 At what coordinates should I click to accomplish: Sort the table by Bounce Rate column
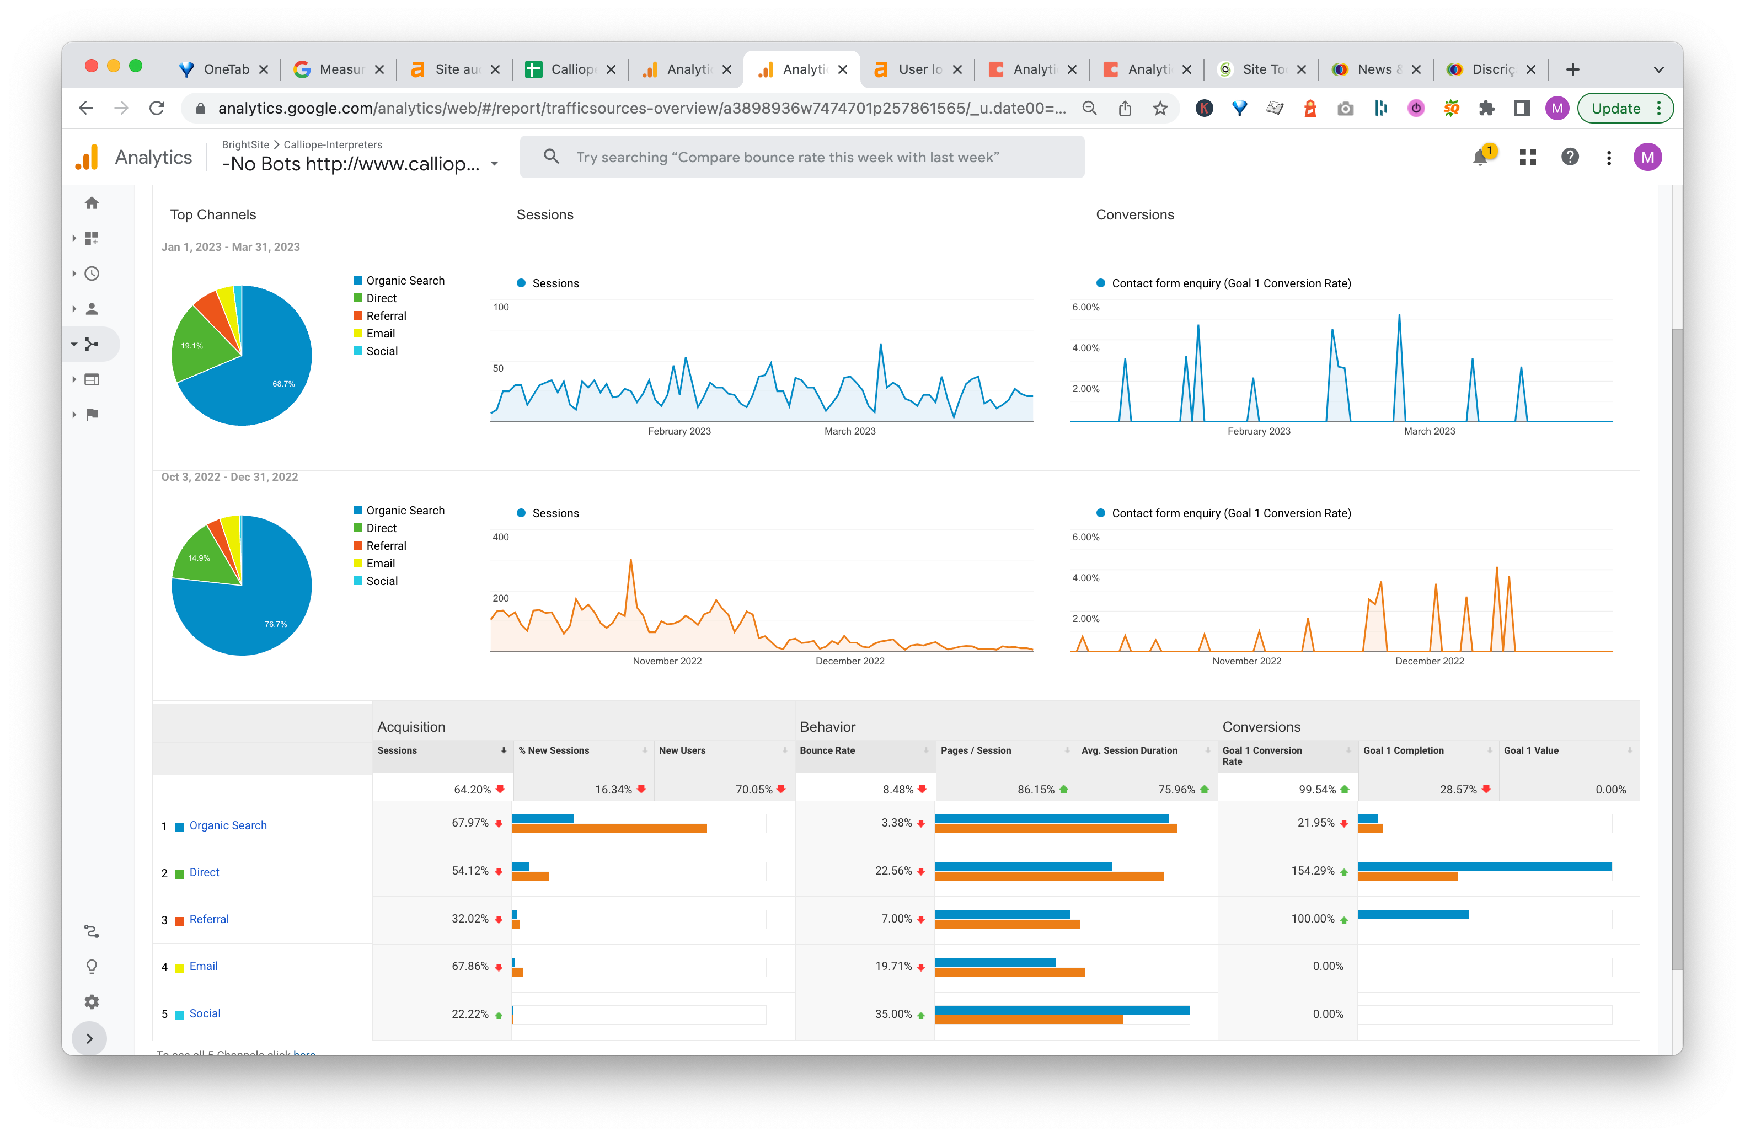click(827, 750)
